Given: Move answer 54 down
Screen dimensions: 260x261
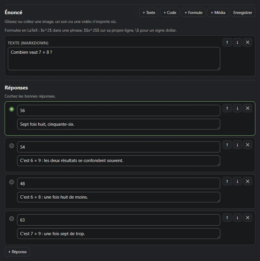Looking at the screenshot, I should coord(237,145).
